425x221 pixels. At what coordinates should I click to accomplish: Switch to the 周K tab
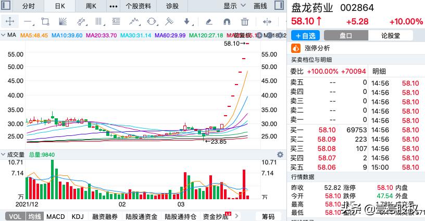point(91,6)
